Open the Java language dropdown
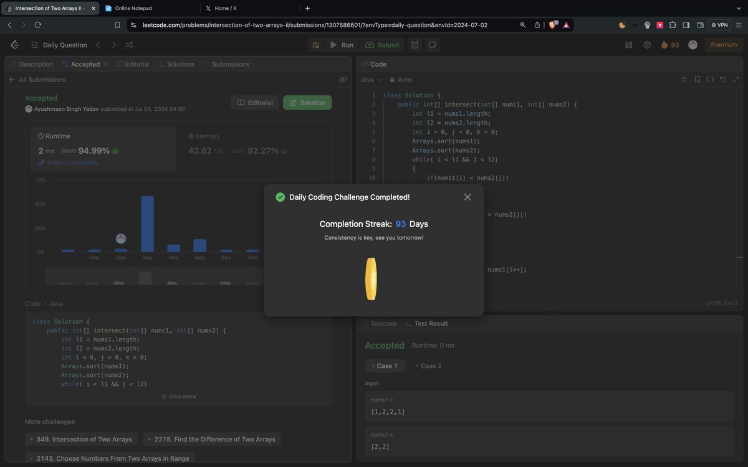The width and height of the screenshot is (748, 467). pyautogui.click(x=371, y=80)
